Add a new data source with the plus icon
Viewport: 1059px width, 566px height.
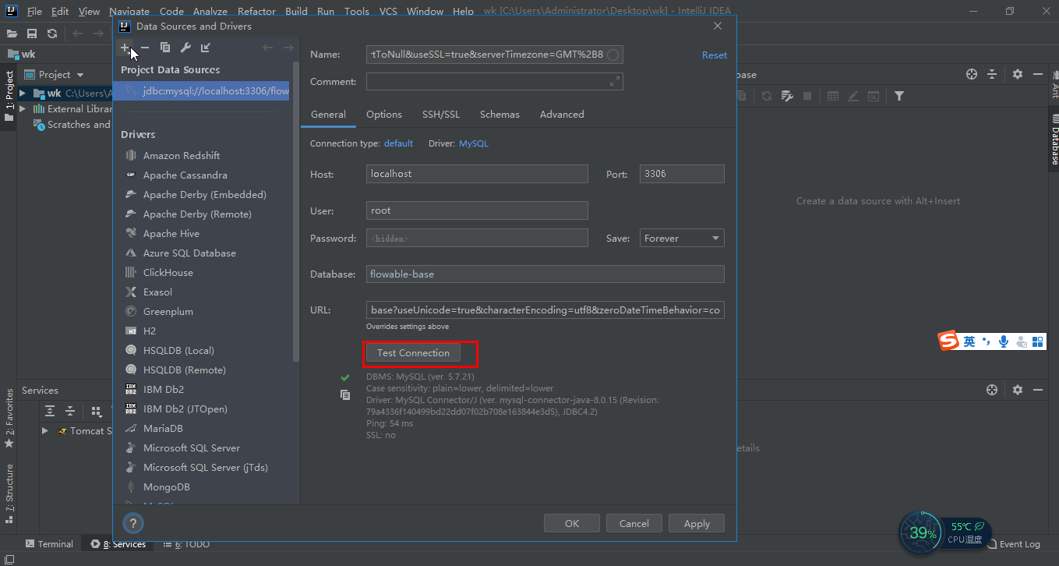[x=124, y=48]
